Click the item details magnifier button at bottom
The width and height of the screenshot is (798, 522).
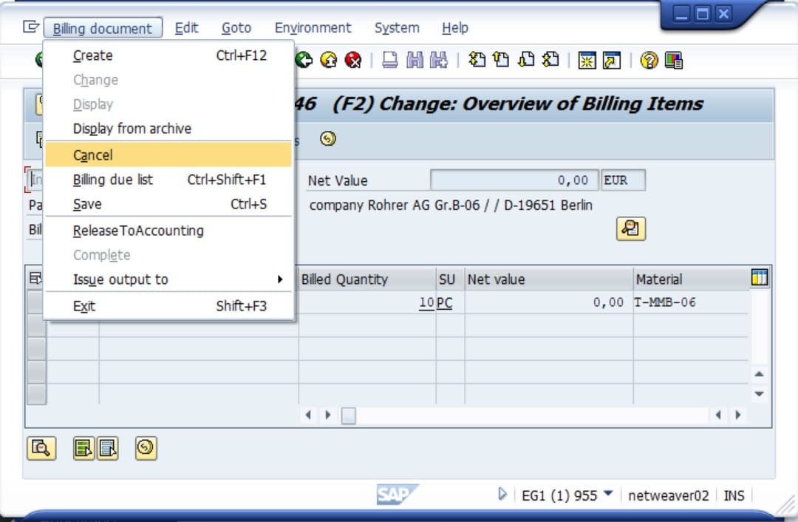41,448
